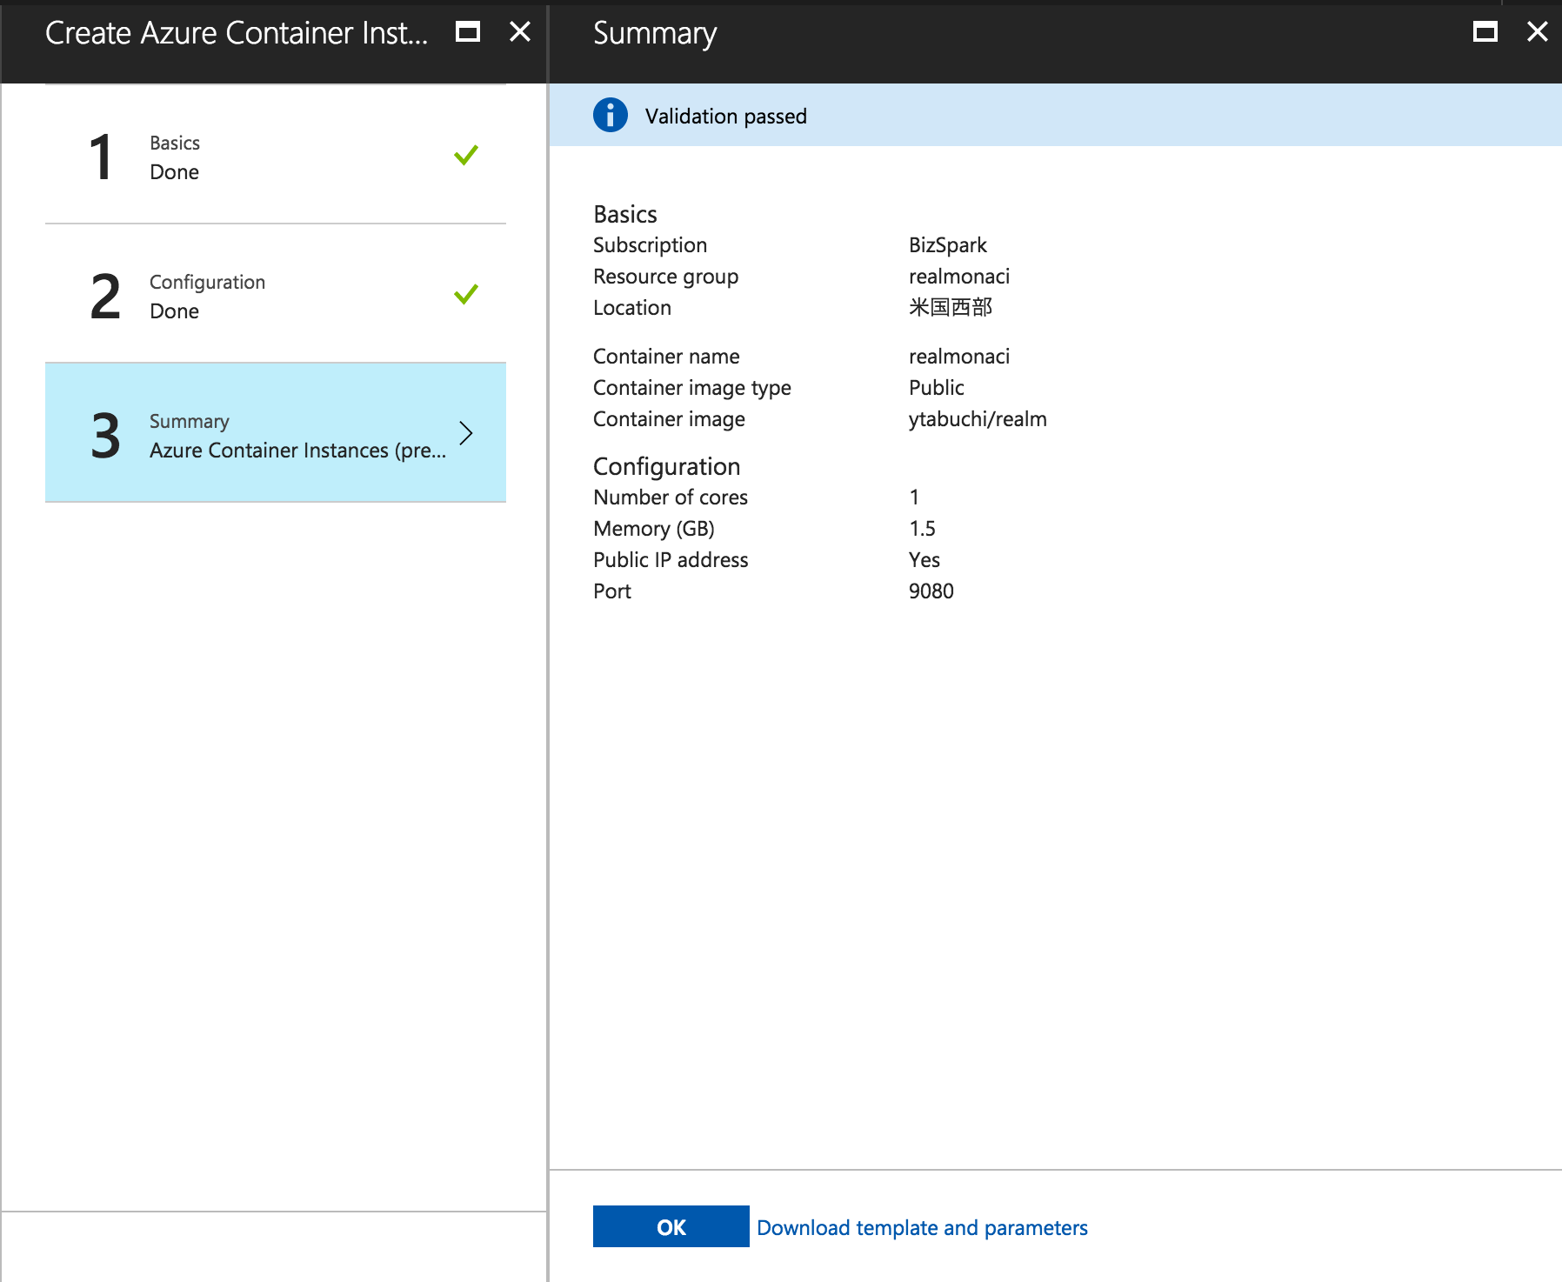
Task: Maximize the Summary blade
Action: pyautogui.click(x=1485, y=32)
